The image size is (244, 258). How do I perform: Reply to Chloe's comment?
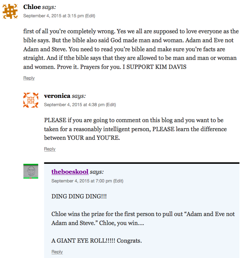[x=29, y=78]
